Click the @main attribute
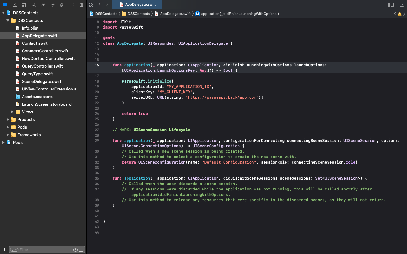 [x=109, y=38]
